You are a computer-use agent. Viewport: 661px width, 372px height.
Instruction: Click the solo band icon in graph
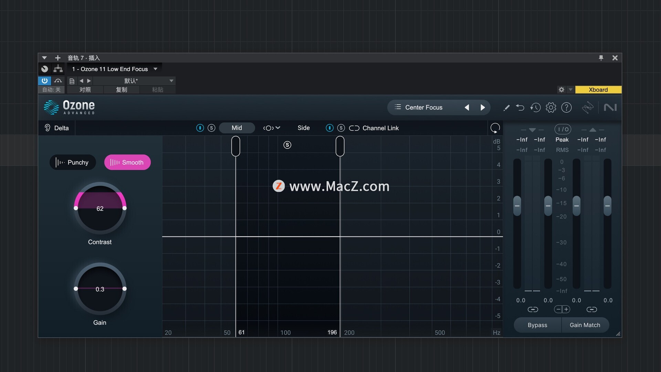point(287,145)
